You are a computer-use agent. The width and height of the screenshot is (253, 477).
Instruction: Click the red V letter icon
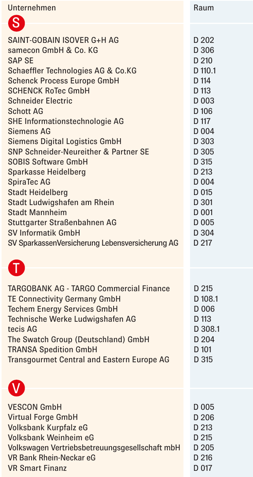coord(16,388)
